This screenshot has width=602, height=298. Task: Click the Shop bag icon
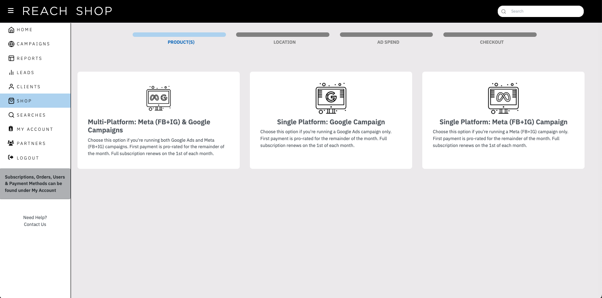(11, 101)
